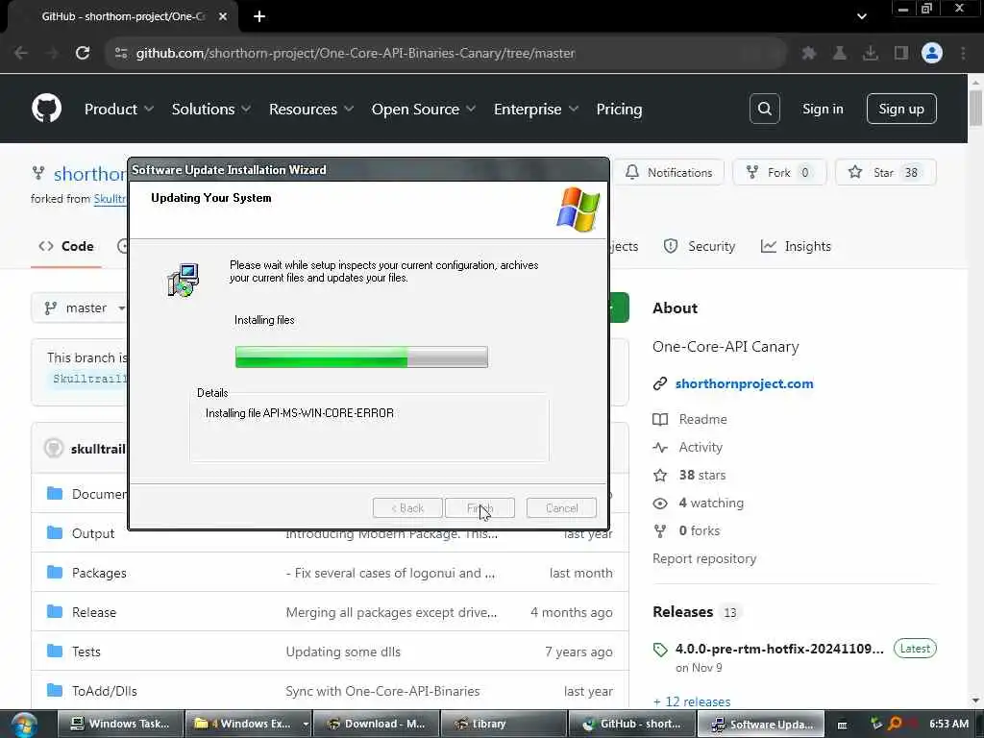The image size is (984, 738).
Task: Open the browser downloads icon
Action: point(870,54)
